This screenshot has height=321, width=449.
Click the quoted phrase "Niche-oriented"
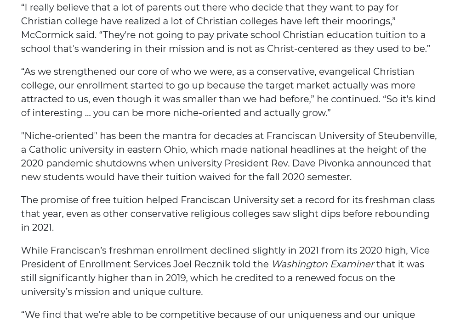59,136
